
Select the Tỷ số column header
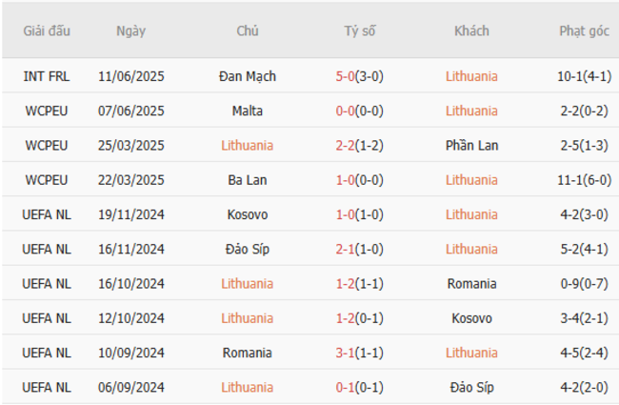tap(360, 30)
